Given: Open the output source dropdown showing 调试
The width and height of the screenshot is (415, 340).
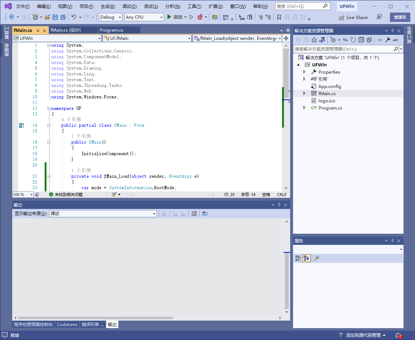Looking at the screenshot, I should (103, 214).
